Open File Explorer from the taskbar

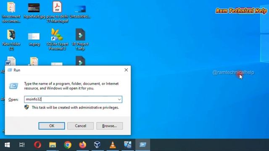pos(53,145)
